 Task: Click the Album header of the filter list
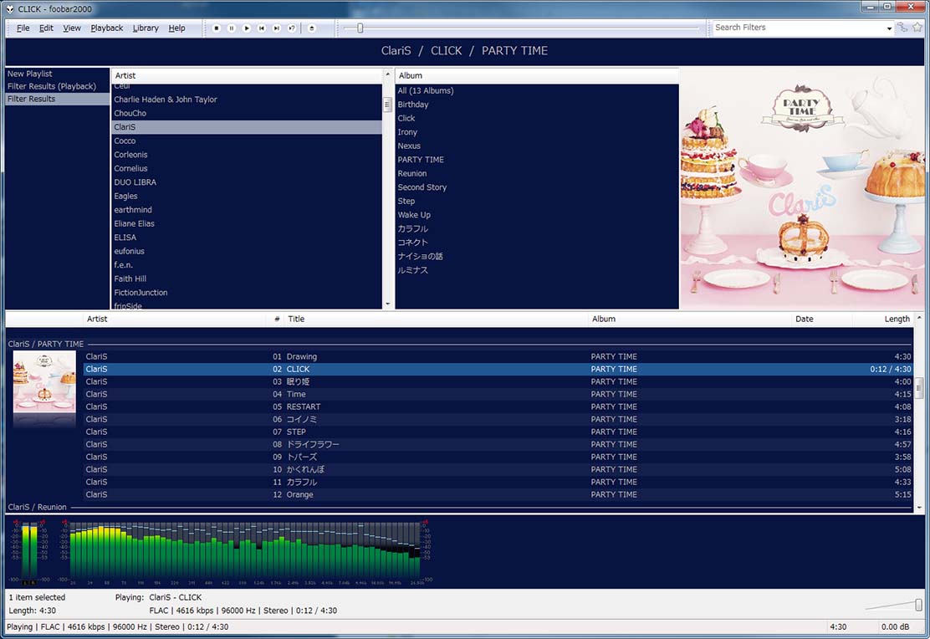(537, 75)
